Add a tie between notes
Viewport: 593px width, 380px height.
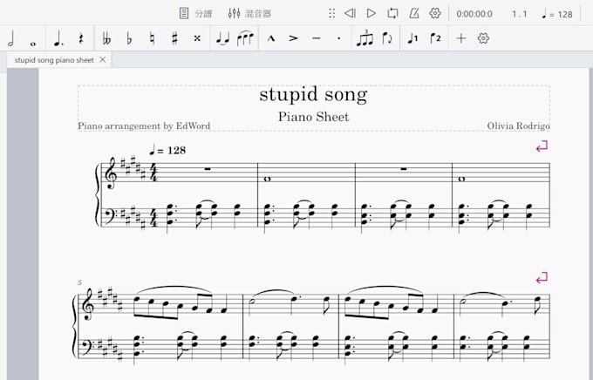click(x=222, y=38)
